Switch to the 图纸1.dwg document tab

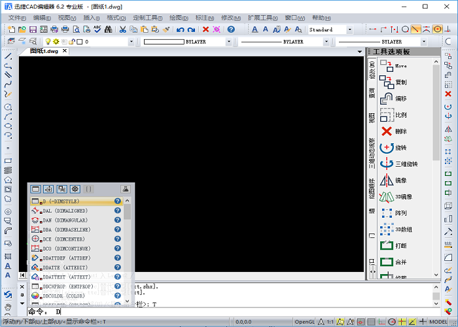point(44,51)
